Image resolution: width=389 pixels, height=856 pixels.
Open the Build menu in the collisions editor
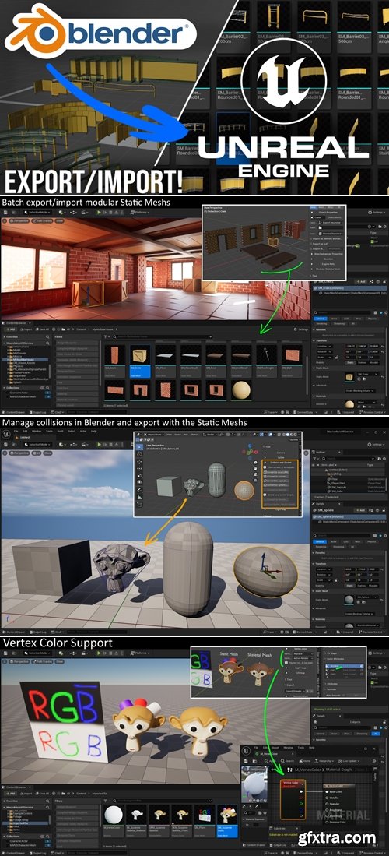60,432
